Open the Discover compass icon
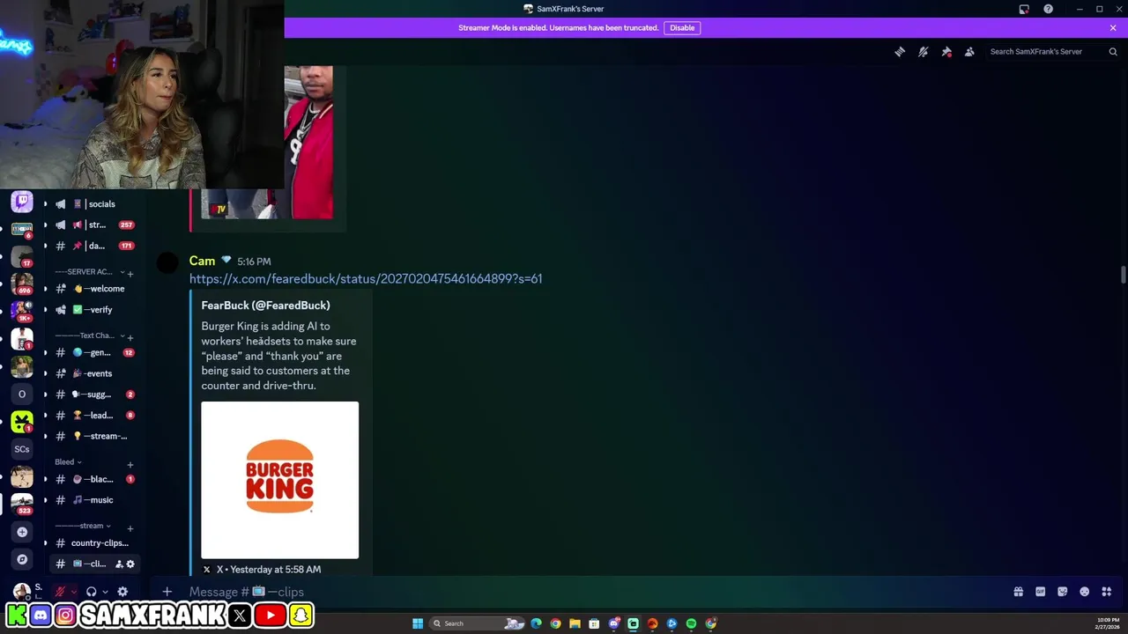Screen dimensions: 1128x634 click(22, 559)
